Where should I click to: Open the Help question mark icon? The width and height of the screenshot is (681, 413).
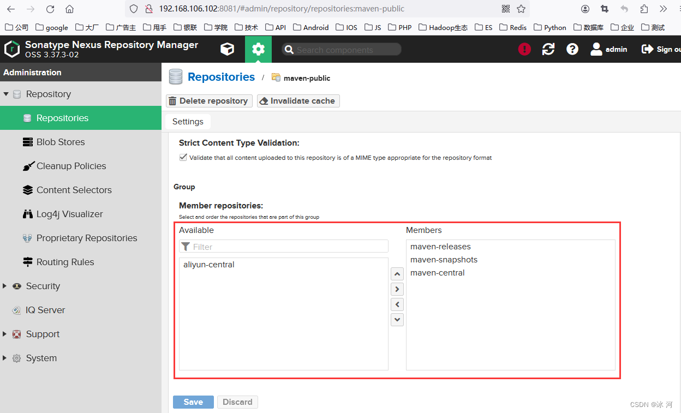click(572, 49)
